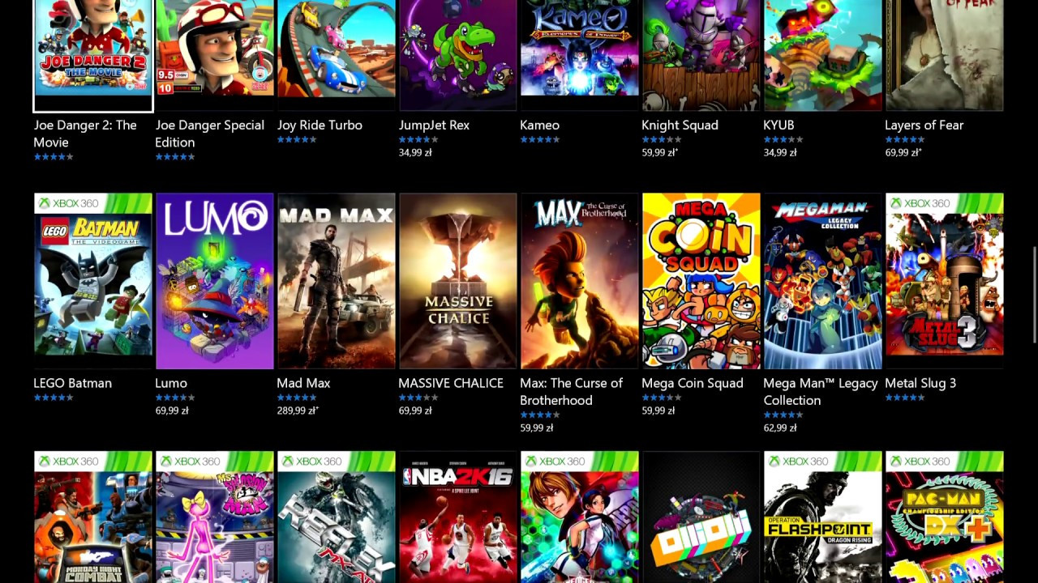Choose the Joy Ride Turbo game cover
This screenshot has height=583, width=1038.
point(337,54)
